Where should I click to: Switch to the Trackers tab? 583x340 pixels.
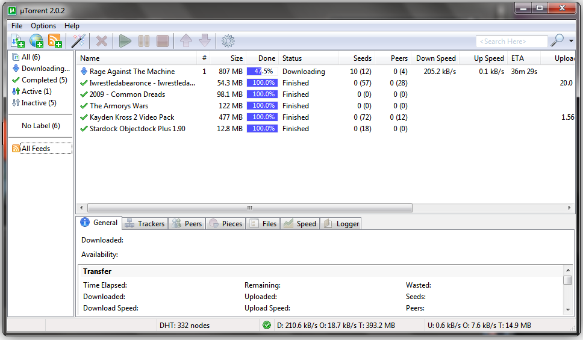coord(145,224)
